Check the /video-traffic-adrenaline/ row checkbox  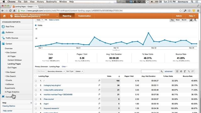point(36,90)
